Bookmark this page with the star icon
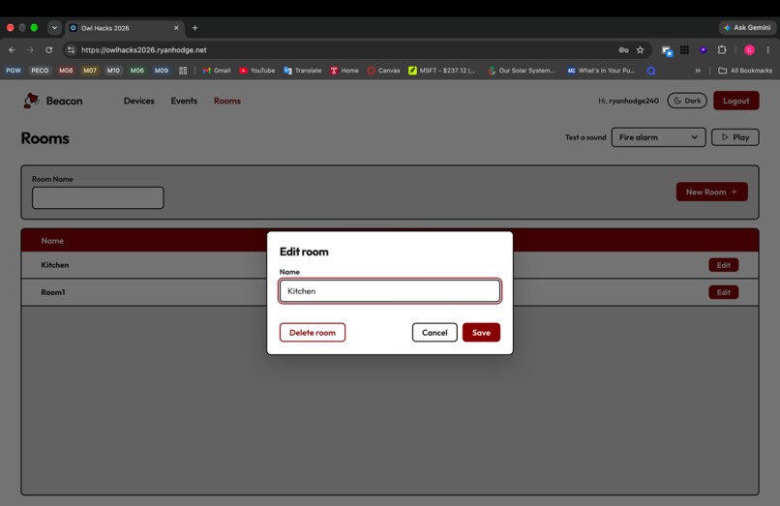780x506 pixels. pyautogui.click(x=641, y=49)
